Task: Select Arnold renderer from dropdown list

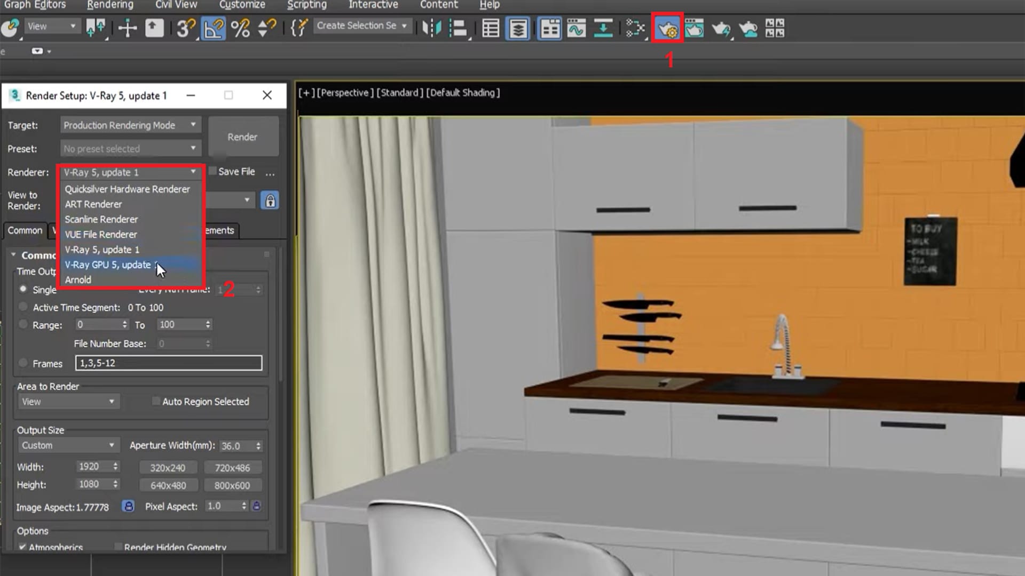Action: (x=77, y=279)
